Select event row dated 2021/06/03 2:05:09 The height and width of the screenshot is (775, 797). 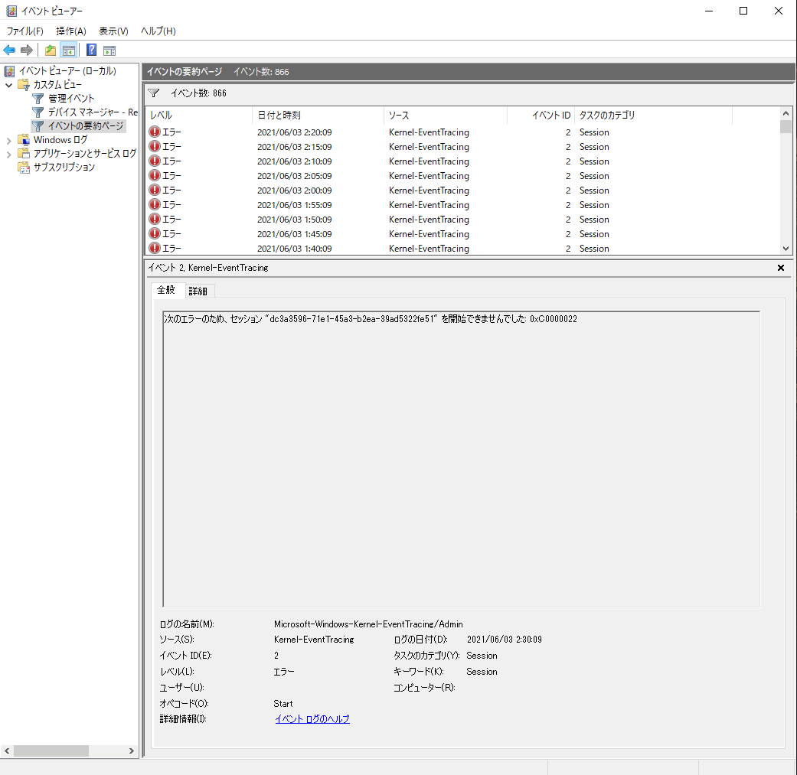[x=462, y=176]
